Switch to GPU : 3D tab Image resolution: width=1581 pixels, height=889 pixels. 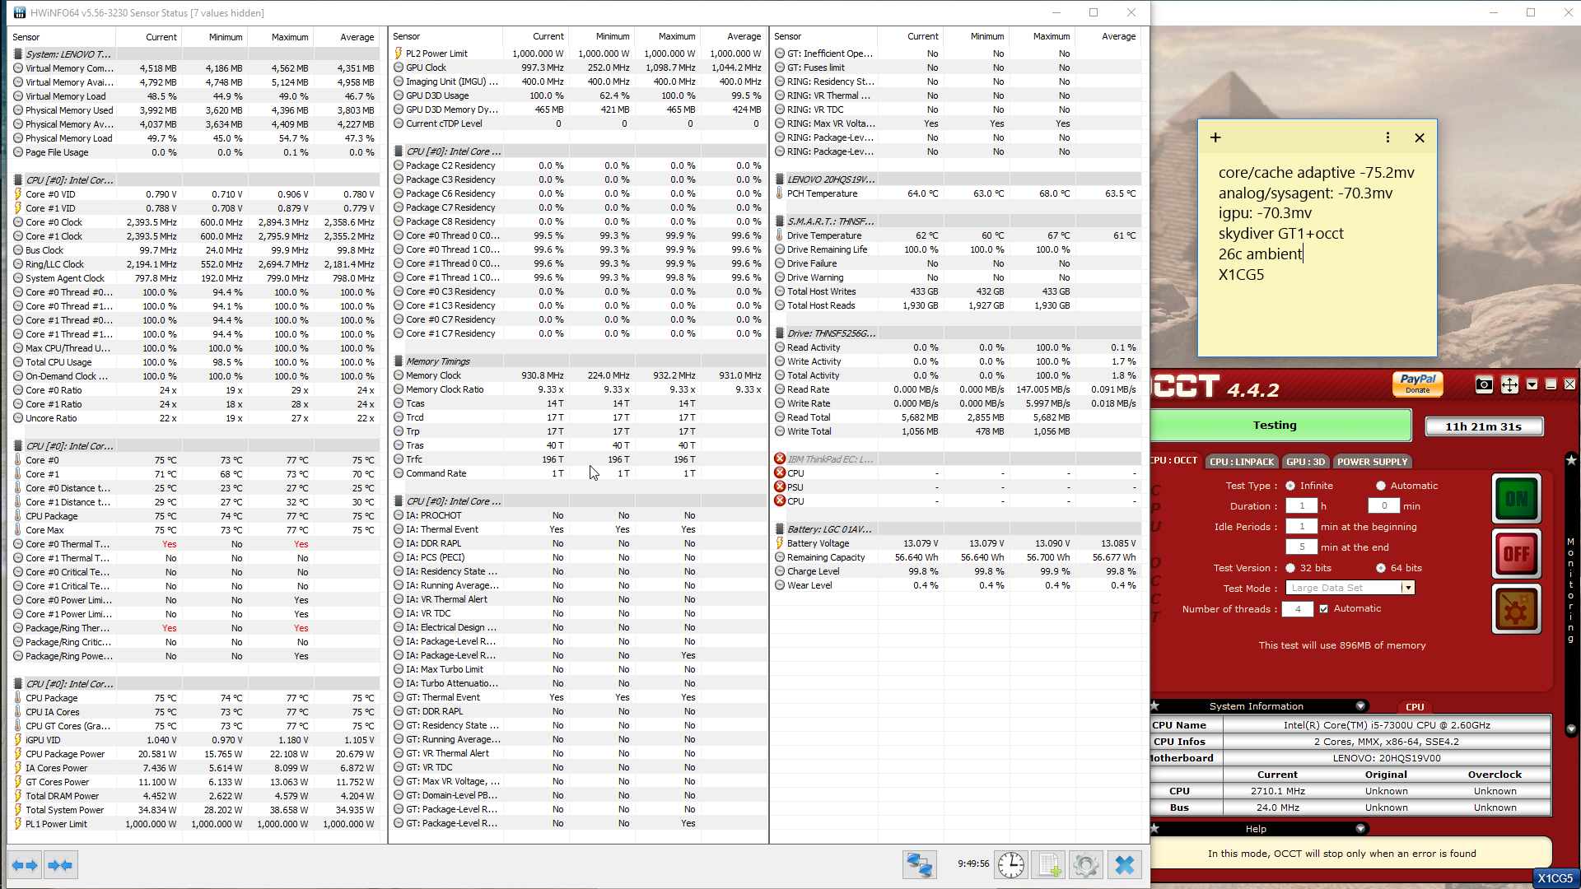tap(1306, 462)
